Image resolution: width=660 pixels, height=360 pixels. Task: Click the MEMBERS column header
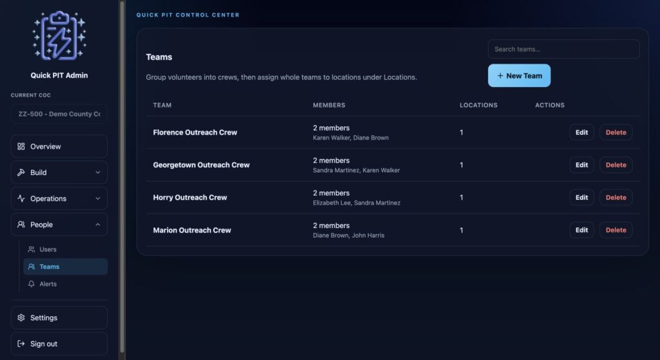click(x=329, y=105)
